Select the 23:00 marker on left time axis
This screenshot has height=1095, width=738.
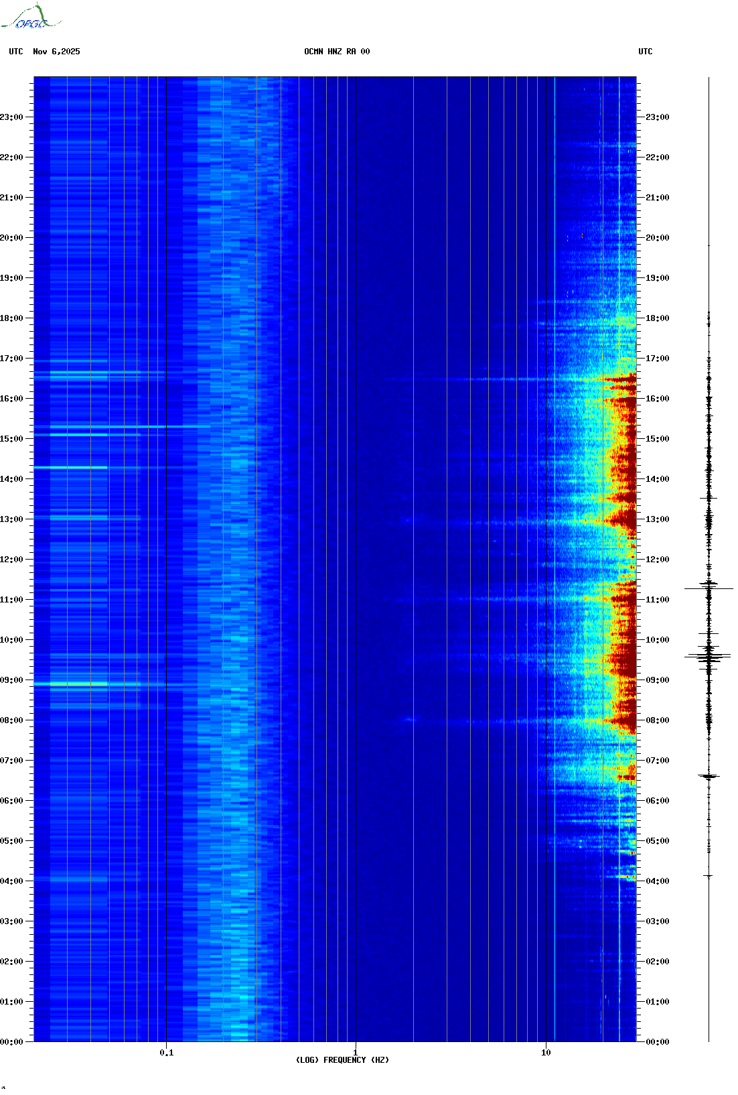point(11,117)
